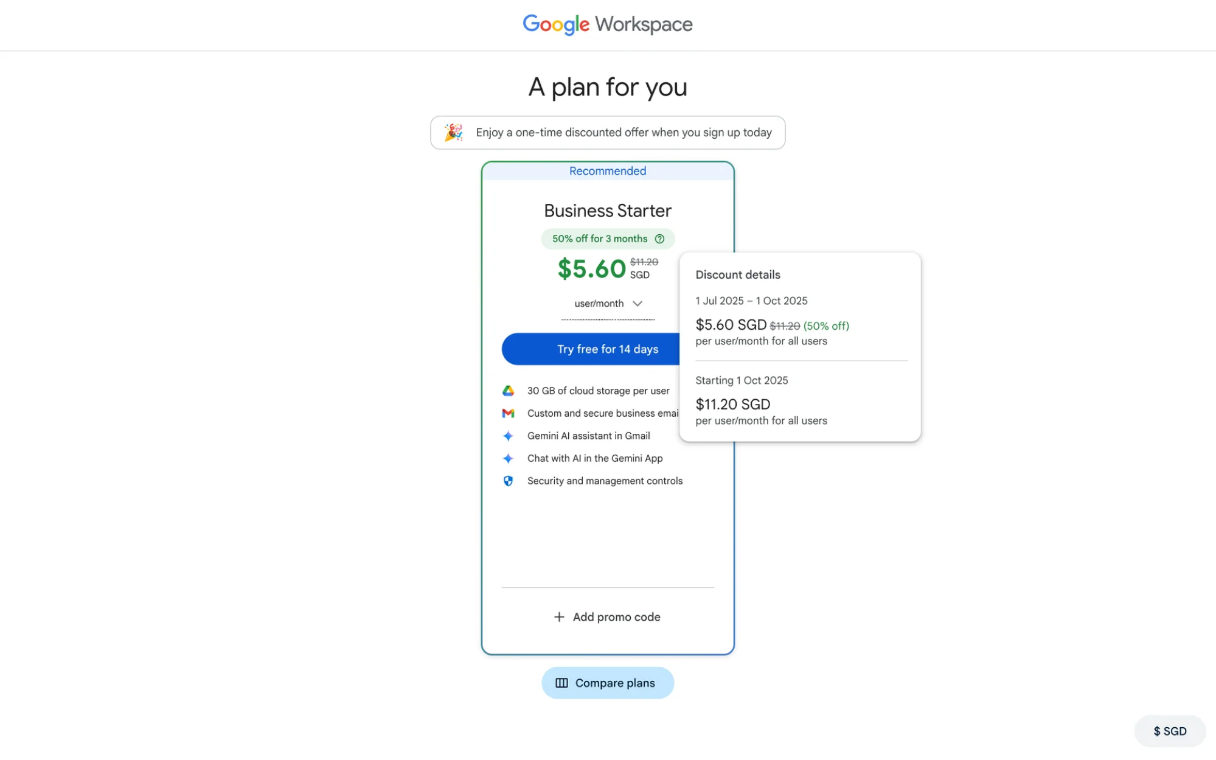1216x760 pixels.
Task: Click the Discount details heading
Action: (x=737, y=274)
